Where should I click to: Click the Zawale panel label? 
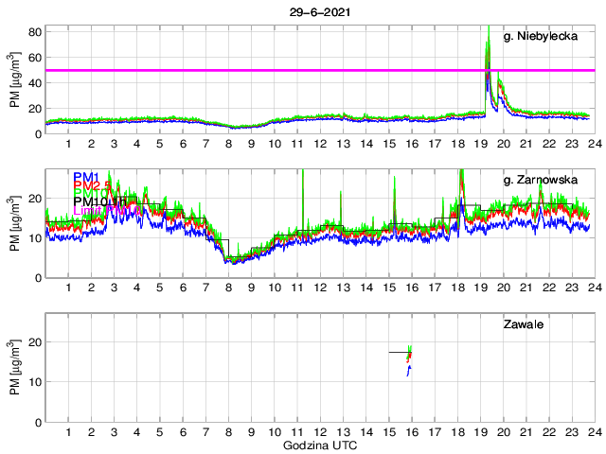point(524,323)
